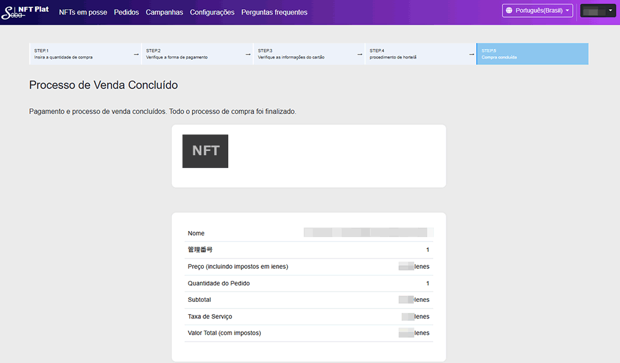Select STEP.2 Verifique a forma de pagamento
This screenshot has width=620, height=363.
coord(192,54)
